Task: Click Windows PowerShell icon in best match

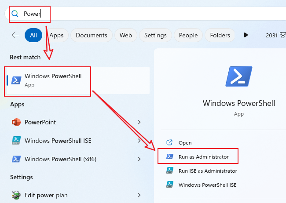Action: coord(16,80)
